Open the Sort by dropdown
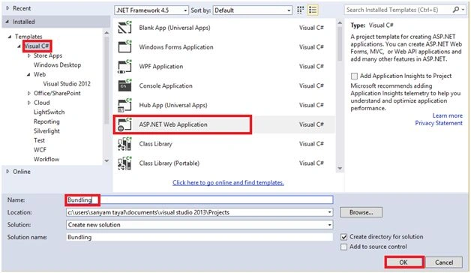Image resolution: width=471 pixels, height=273 pixels. (x=289, y=10)
